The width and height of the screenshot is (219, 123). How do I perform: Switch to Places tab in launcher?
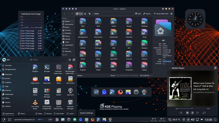21,114
